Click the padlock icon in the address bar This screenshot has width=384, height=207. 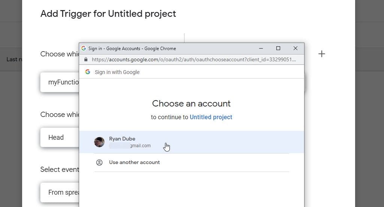pyautogui.click(x=86, y=59)
